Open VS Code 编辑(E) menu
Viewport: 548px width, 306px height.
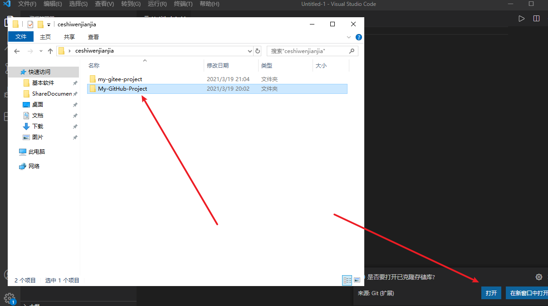tap(53, 4)
